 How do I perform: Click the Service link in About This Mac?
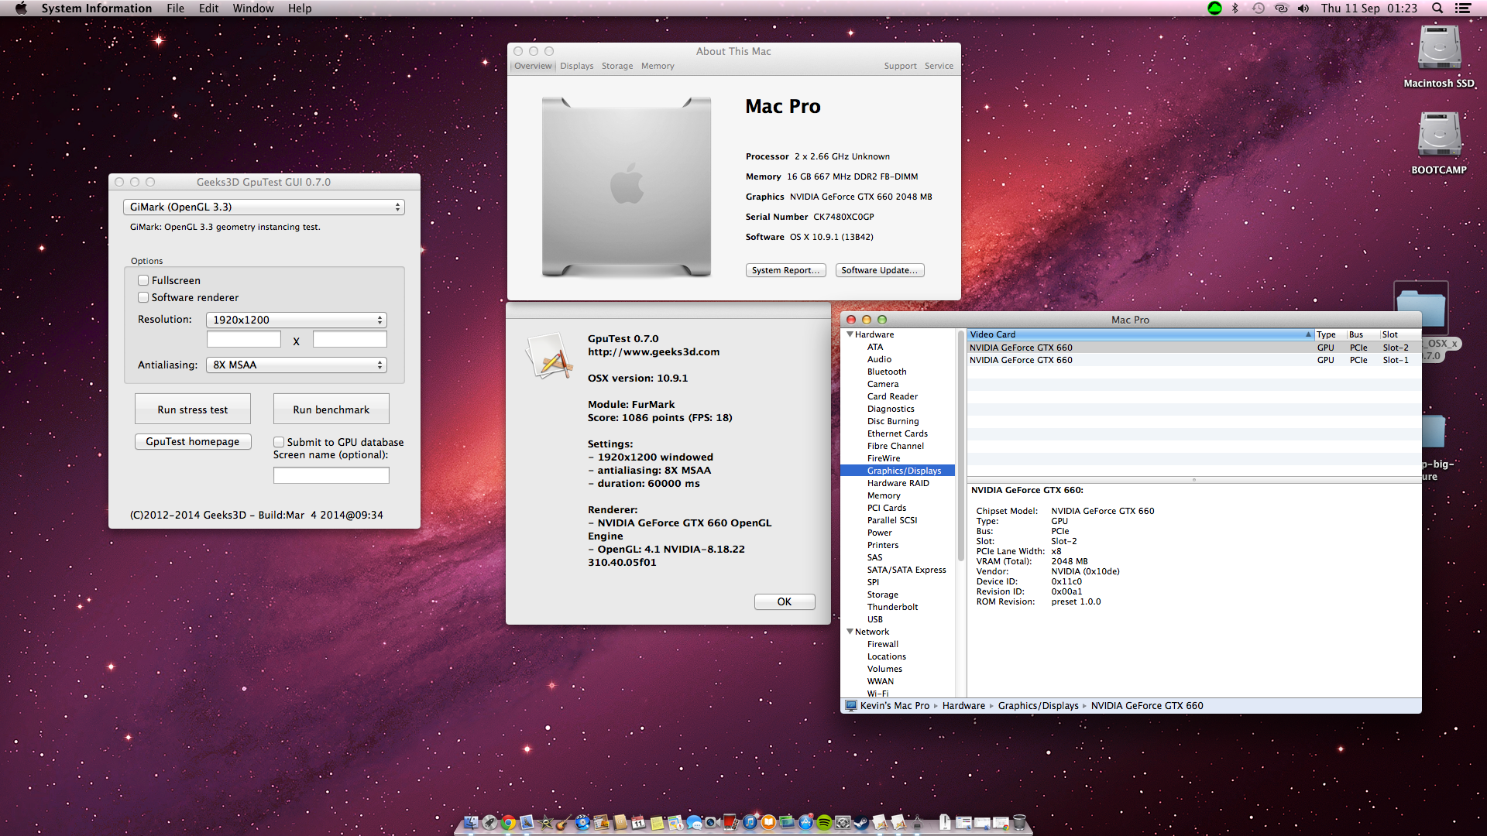[x=939, y=66]
